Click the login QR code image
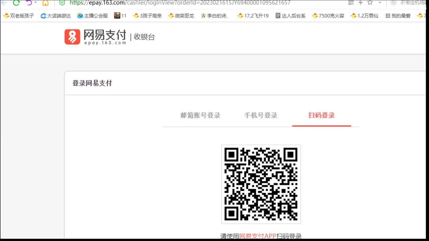The width and height of the screenshot is (429, 241). (261, 184)
